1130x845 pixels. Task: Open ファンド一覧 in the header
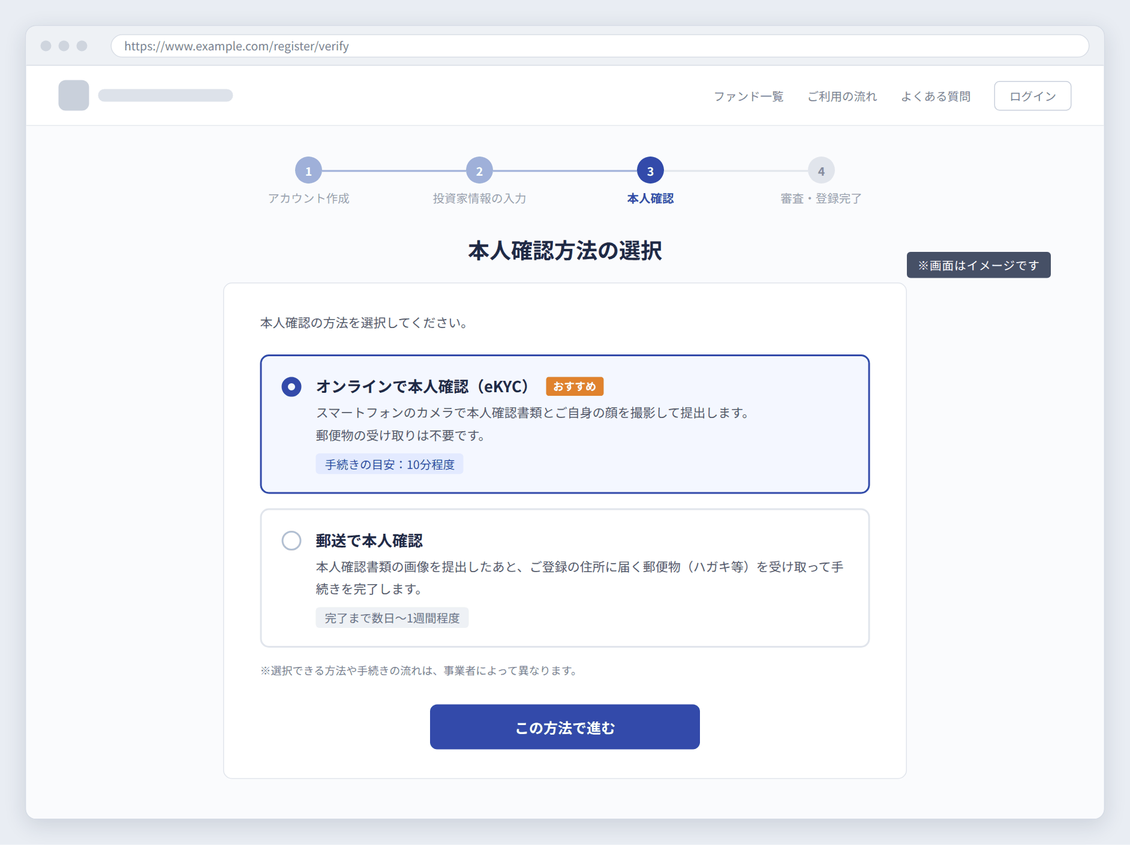(749, 97)
